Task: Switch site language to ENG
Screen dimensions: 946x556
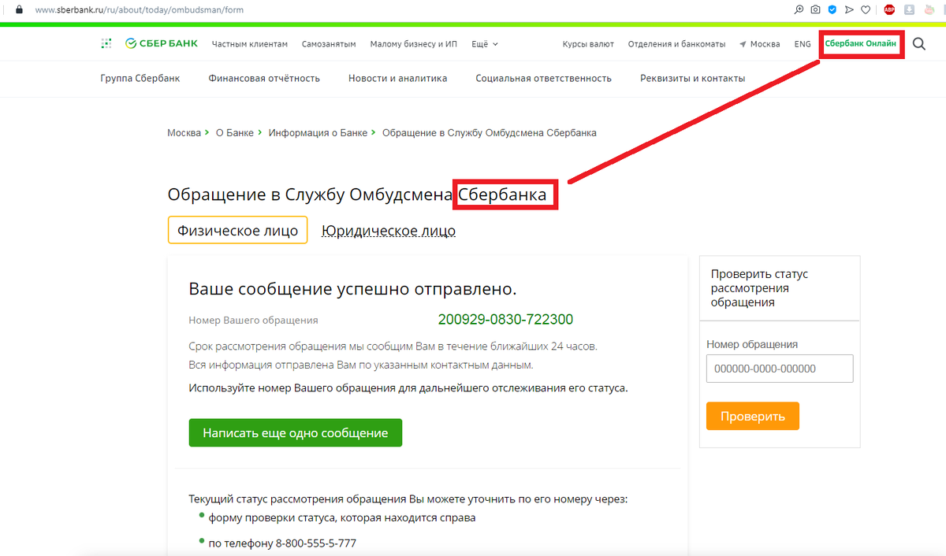Action: (x=802, y=44)
